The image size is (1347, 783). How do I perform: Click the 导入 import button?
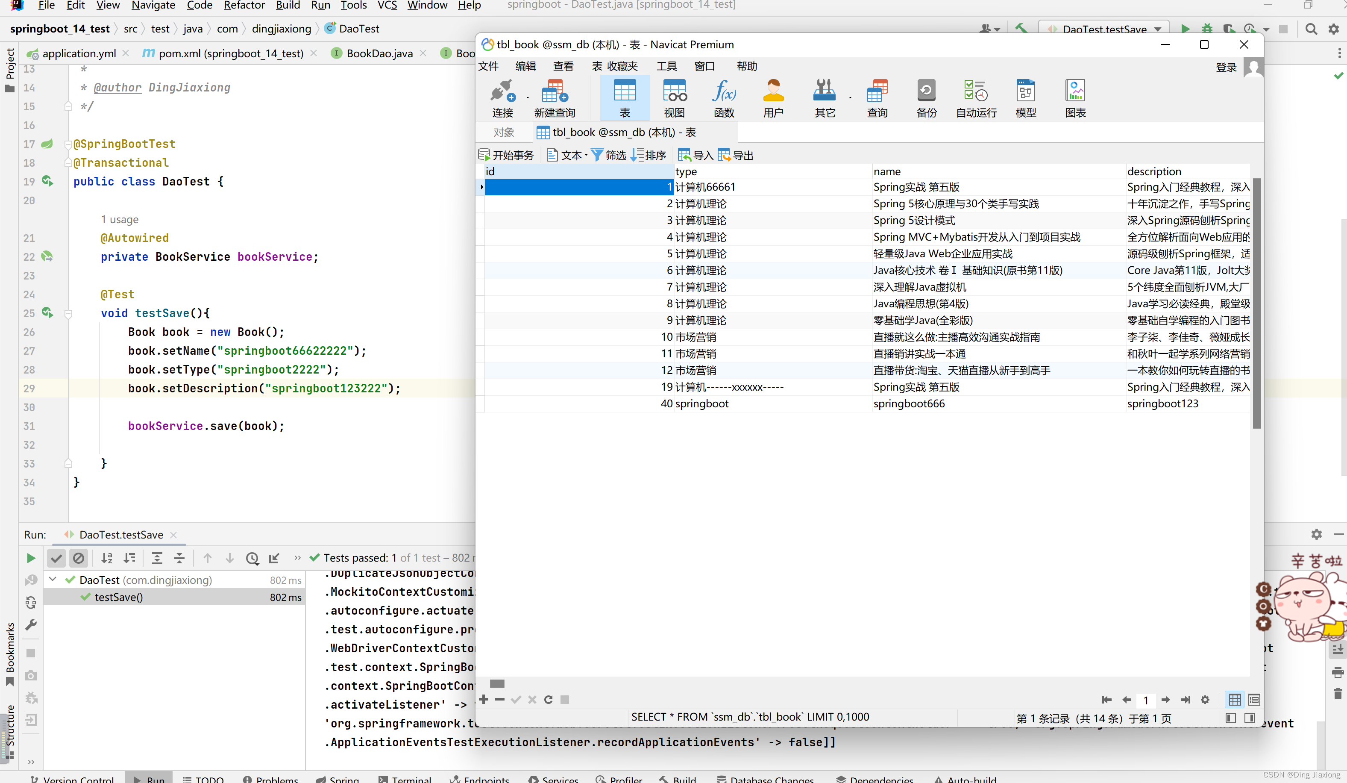tap(696, 155)
